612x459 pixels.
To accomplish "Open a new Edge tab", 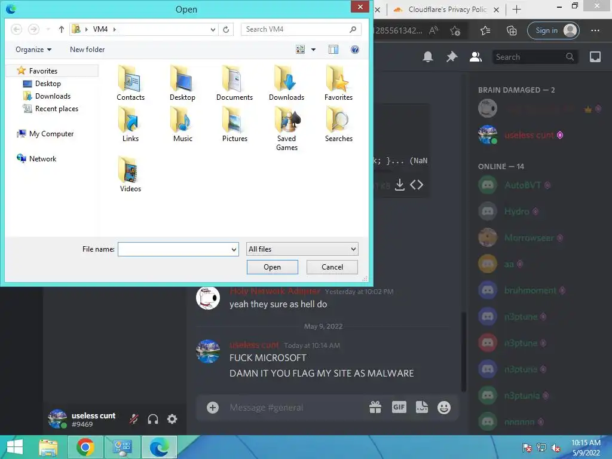I will pos(516,10).
